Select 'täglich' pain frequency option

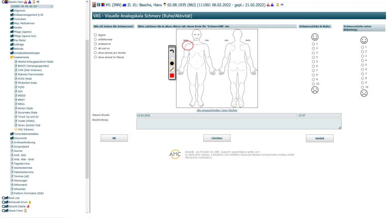pos(96,35)
